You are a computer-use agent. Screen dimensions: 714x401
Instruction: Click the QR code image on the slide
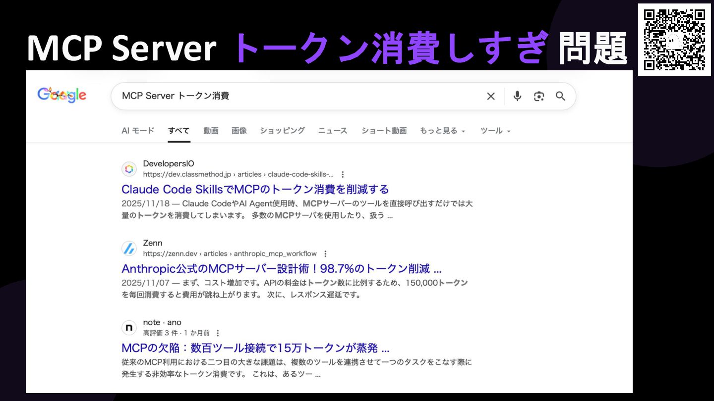click(674, 40)
